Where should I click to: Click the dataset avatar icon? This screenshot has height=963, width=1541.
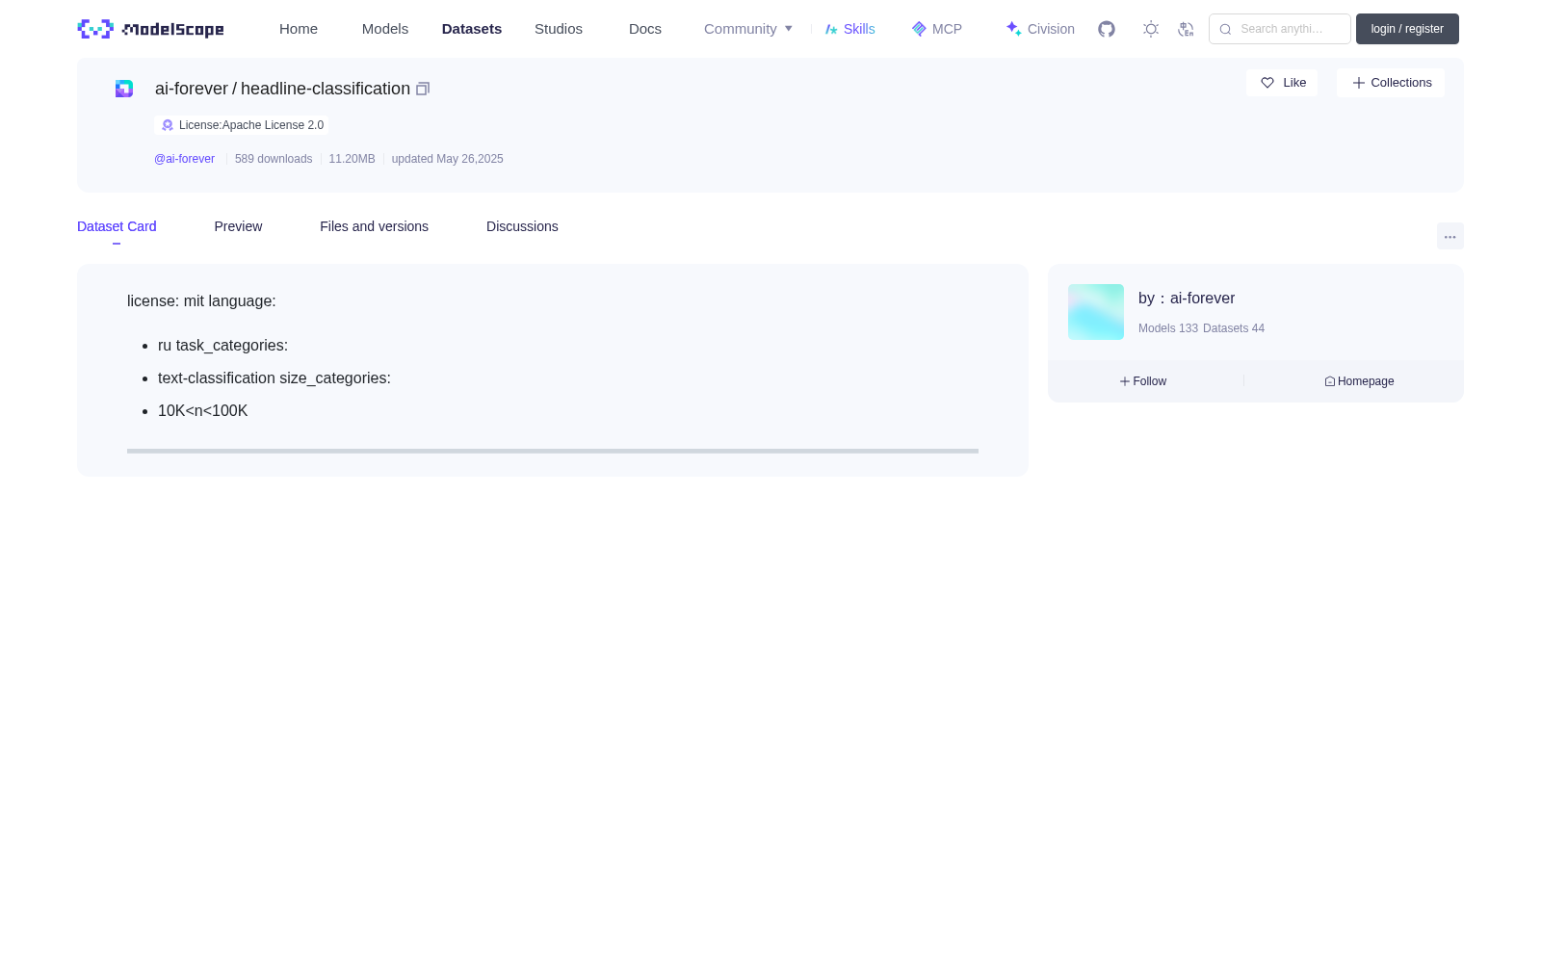tap(124, 89)
